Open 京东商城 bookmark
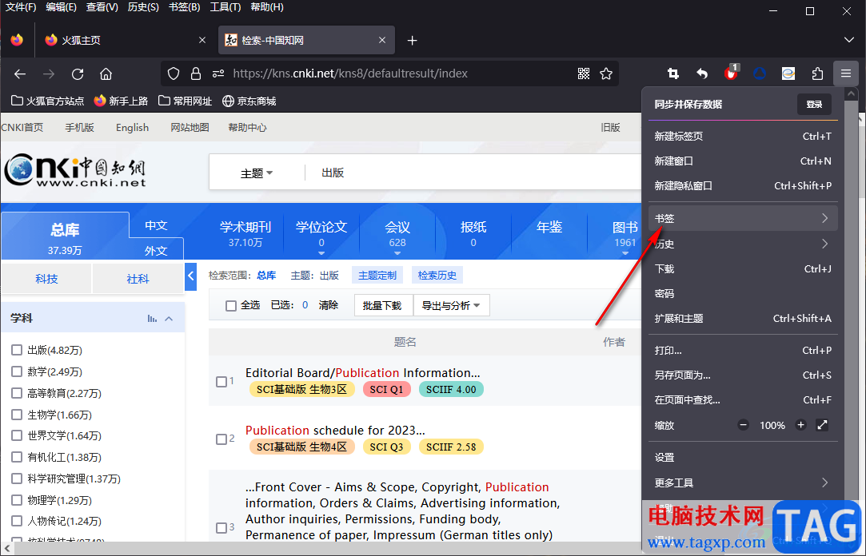 [249, 101]
